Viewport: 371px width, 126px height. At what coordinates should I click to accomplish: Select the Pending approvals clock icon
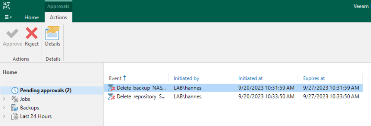click(x=15, y=90)
